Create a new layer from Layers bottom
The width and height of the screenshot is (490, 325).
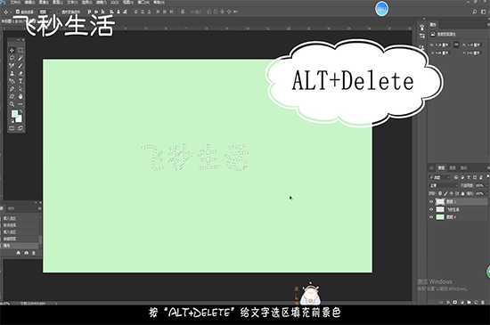point(476,302)
